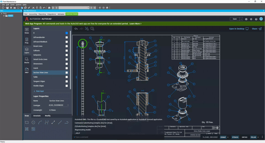Screen dimensions: 265x143
Task: Toggle visibility box of Break Lines layer
Action: tap(67, 46)
